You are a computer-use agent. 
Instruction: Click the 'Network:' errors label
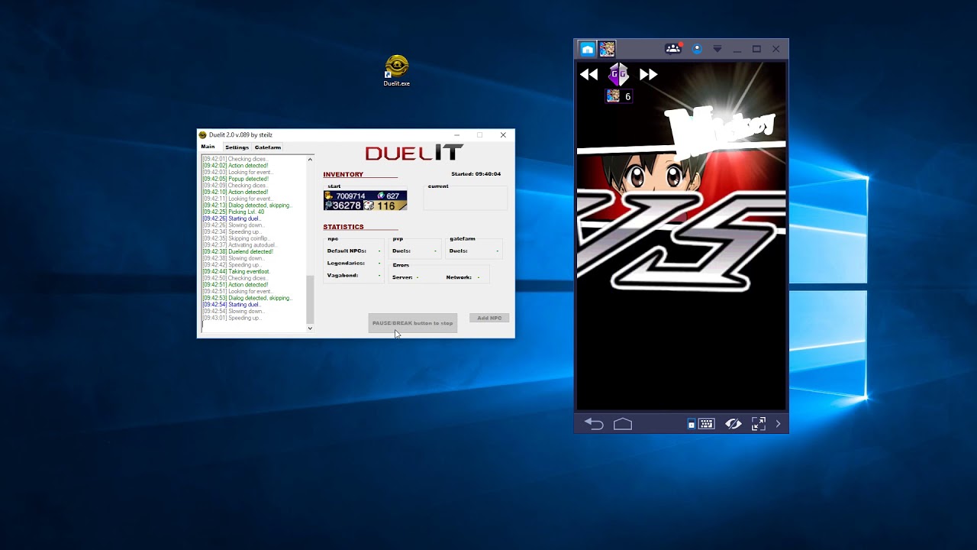coord(459,277)
